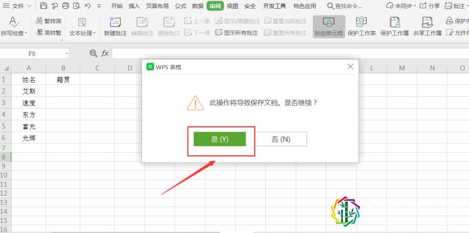
Task: Open the 拼写检查 dropdown arrow
Action: 26,33
